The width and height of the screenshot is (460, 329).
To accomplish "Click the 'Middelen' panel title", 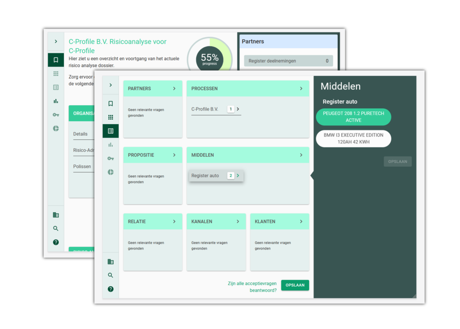I will pos(341,86).
